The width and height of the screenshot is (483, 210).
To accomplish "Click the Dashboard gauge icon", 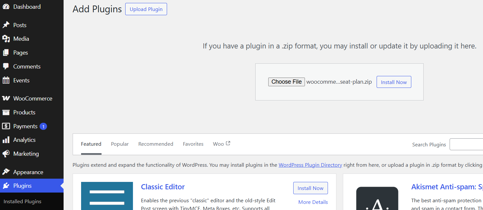I will pyautogui.click(x=6, y=7).
